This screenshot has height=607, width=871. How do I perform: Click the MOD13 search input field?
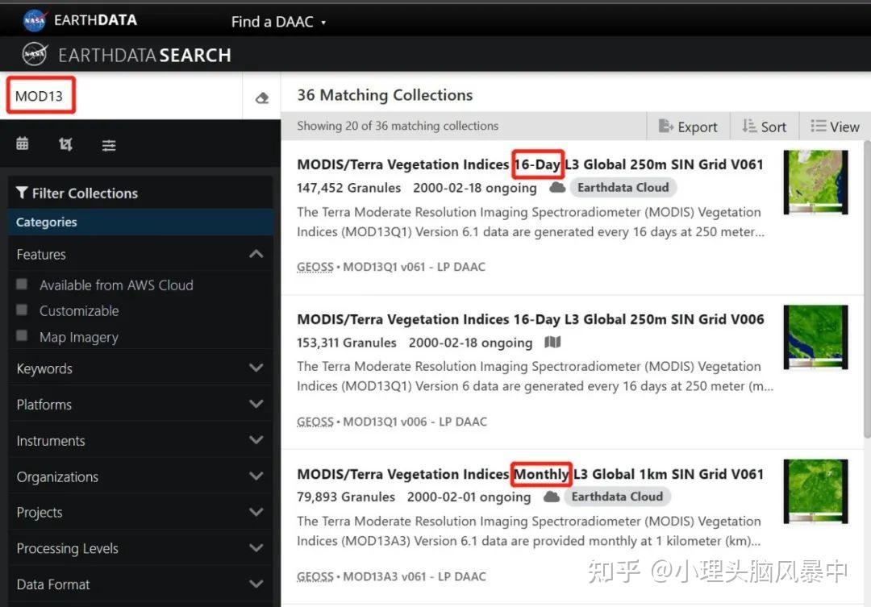point(121,97)
